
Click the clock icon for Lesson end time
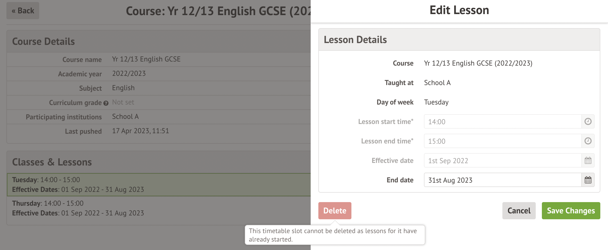click(588, 141)
